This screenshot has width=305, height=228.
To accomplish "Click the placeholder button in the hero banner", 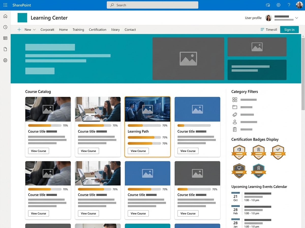I will click(40, 71).
